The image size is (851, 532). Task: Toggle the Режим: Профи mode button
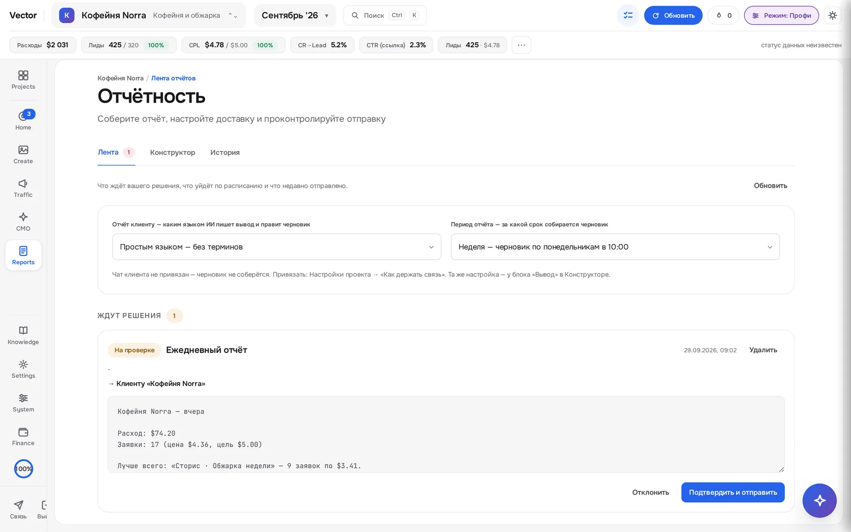tap(782, 15)
